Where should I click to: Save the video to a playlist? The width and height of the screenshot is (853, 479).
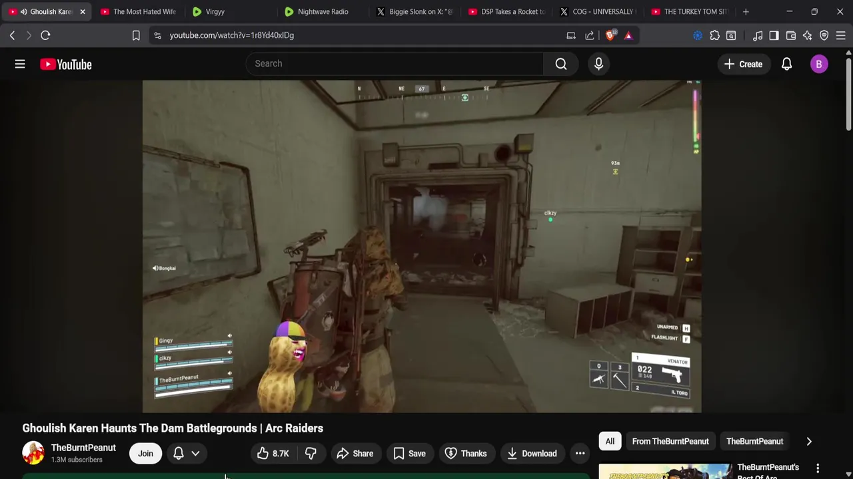[409, 453]
